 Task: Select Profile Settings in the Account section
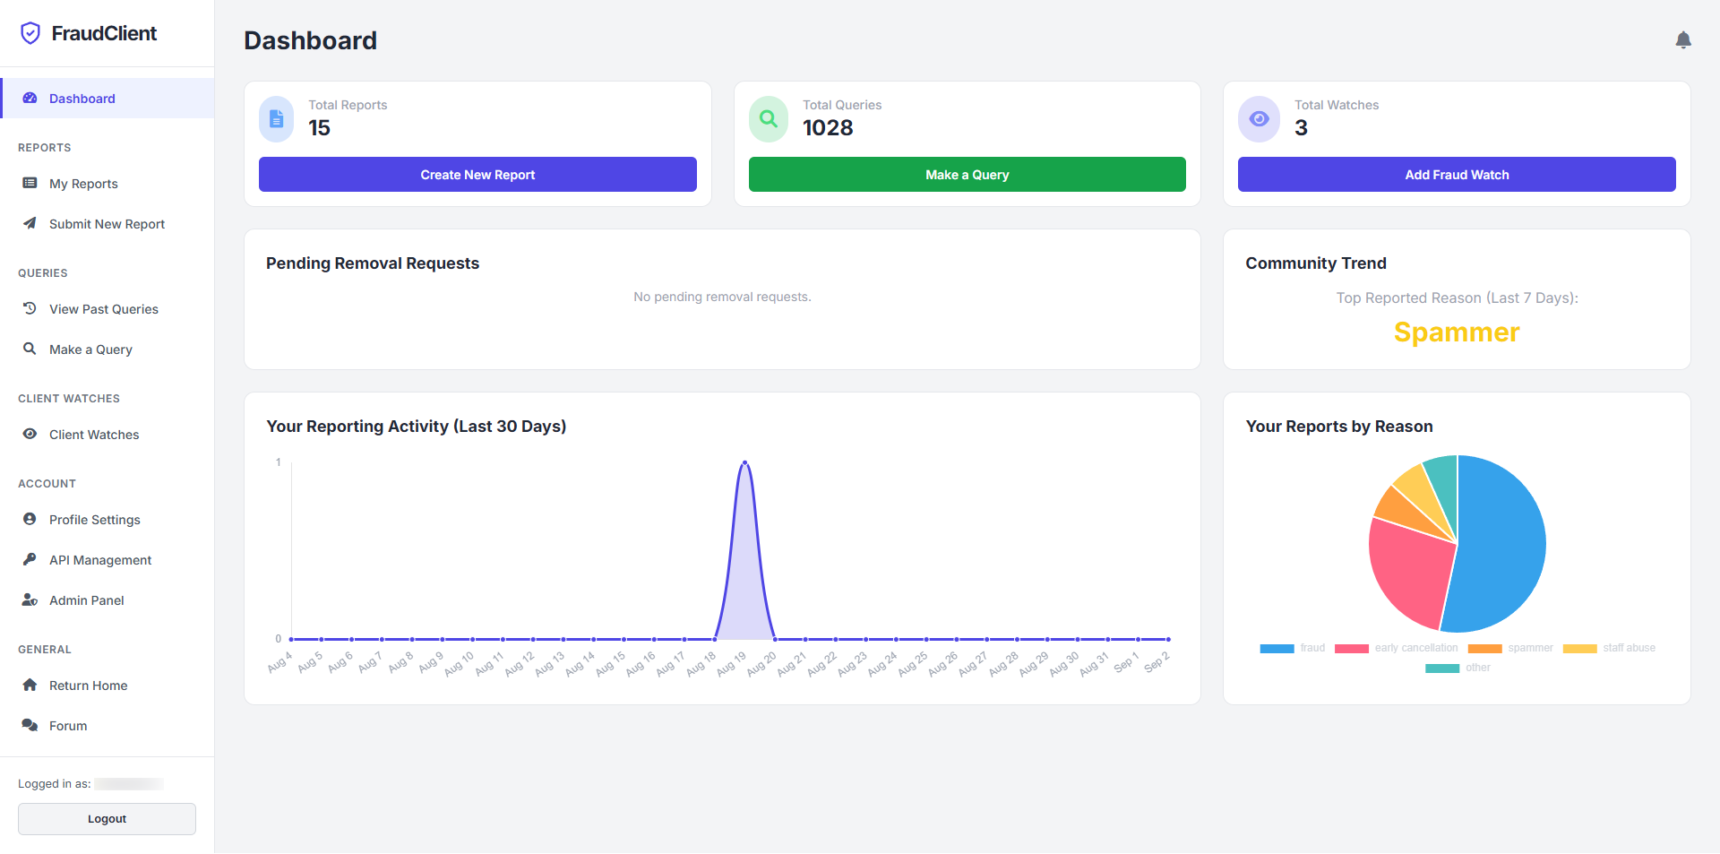click(x=94, y=520)
